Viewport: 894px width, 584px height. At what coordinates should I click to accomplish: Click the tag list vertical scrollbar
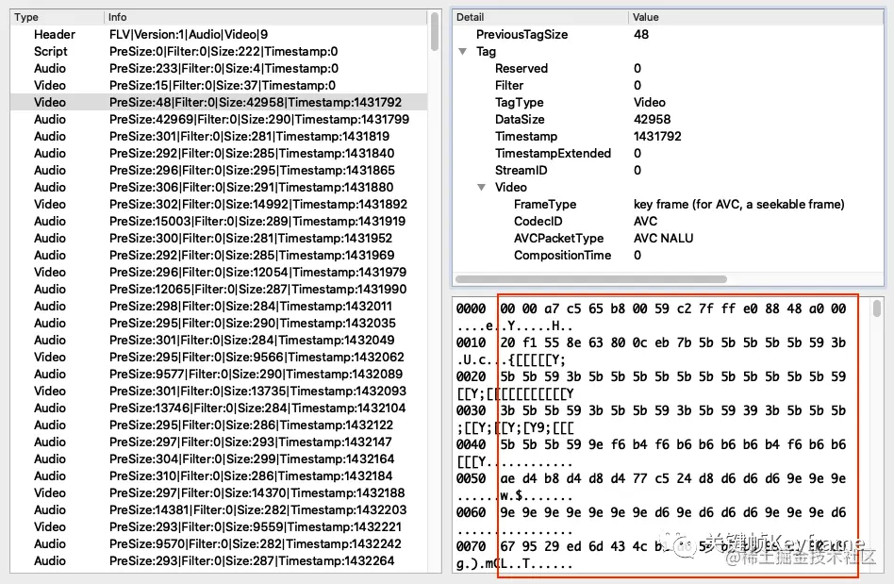point(435,31)
